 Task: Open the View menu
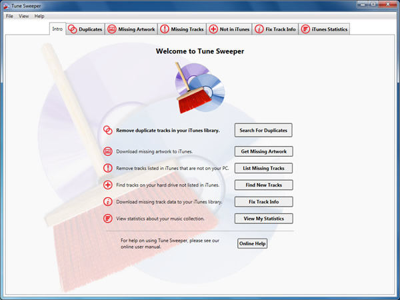24,16
